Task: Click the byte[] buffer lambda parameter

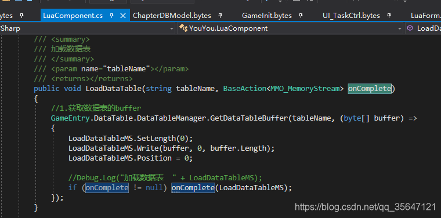Action: point(371,118)
